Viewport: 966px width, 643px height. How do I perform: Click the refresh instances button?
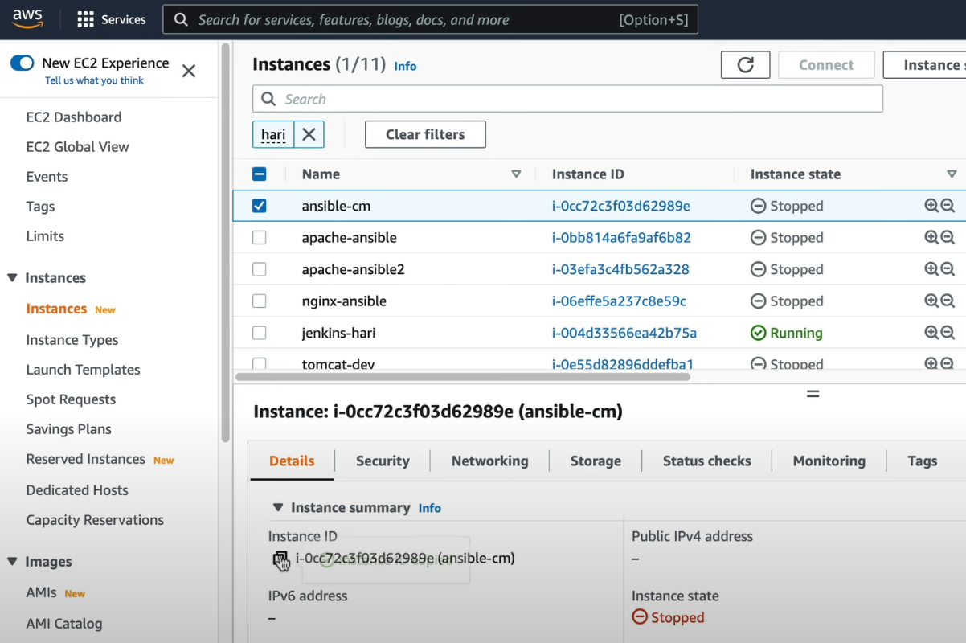click(745, 65)
